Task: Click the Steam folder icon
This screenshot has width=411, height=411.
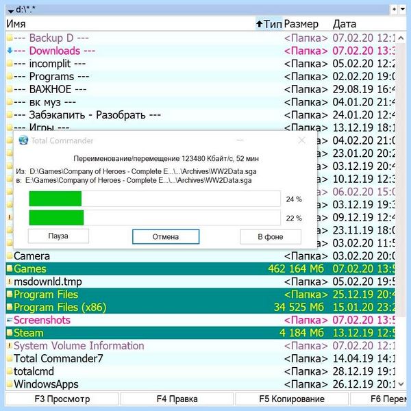Action: coord(10,333)
